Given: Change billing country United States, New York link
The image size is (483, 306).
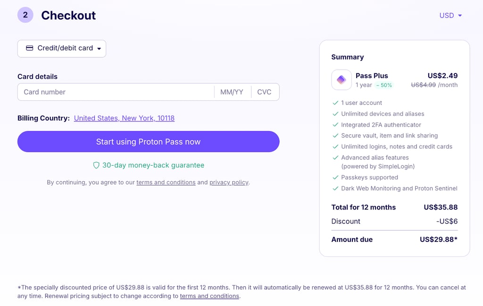Looking at the screenshot, I should 124,118.
